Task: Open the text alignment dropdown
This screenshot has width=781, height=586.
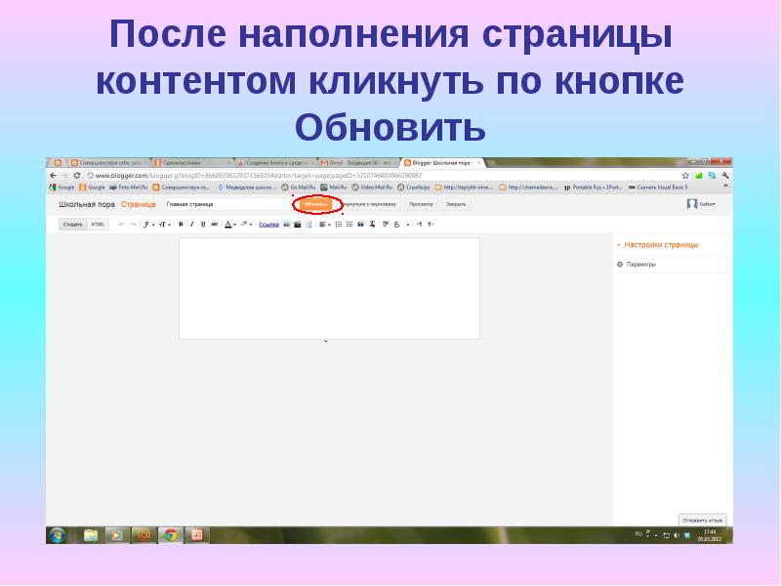Action: (x=323, y=225)
